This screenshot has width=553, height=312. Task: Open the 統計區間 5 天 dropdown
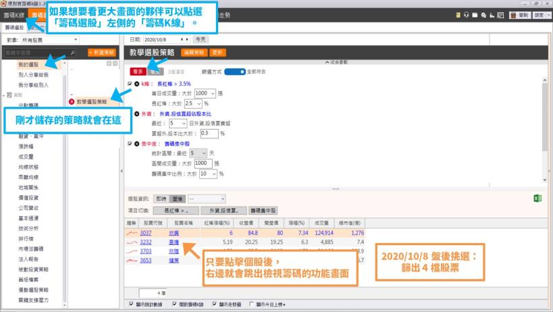click(198, 153)
